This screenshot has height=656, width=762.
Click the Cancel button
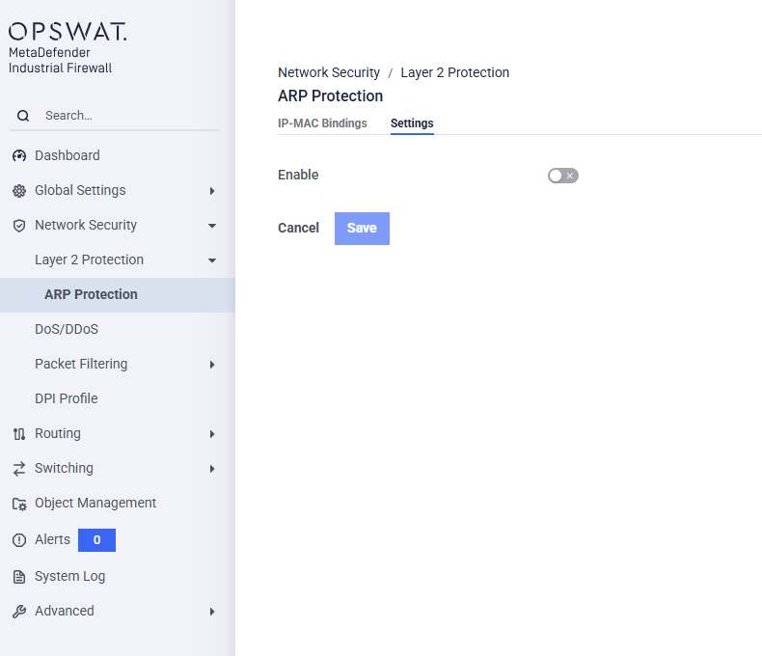(298, 229)
